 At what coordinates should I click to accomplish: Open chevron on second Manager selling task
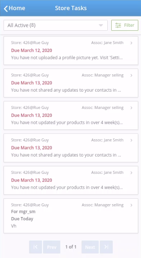coord(131,108)
